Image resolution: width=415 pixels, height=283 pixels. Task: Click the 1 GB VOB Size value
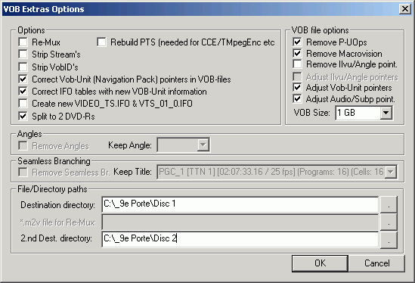click(346, 113)
